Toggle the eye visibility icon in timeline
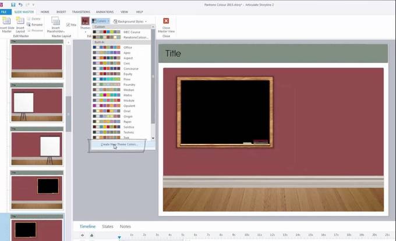Screen dimensions: 396x241 pos(82,235)
